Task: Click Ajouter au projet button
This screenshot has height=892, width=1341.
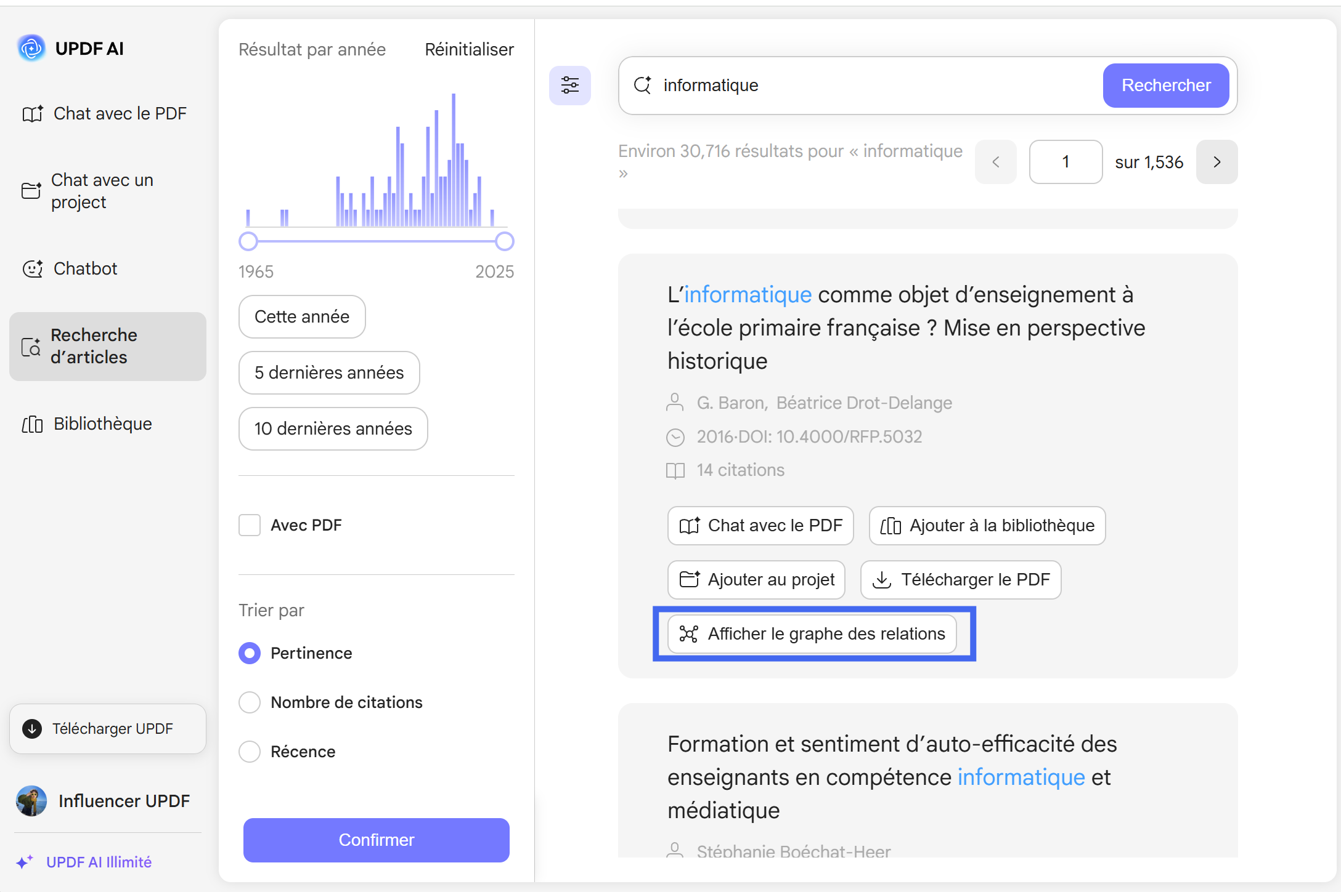Action: click(x=756, y=580)
